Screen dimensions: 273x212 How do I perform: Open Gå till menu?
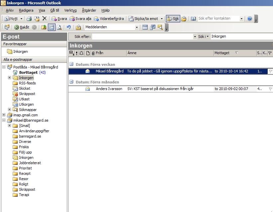[x=55, y=10]
